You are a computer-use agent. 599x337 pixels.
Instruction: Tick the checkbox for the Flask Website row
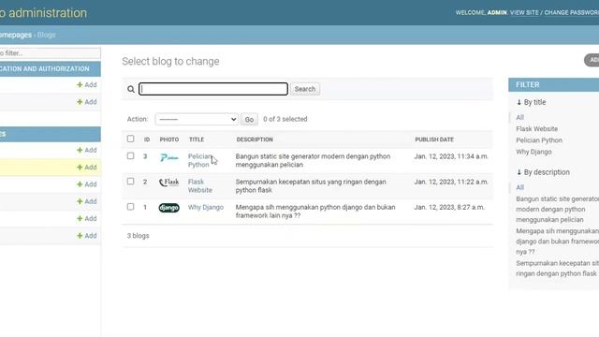pos(131,182)
